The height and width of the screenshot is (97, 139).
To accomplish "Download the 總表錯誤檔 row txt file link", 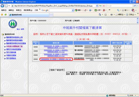I will click(56, 47).
